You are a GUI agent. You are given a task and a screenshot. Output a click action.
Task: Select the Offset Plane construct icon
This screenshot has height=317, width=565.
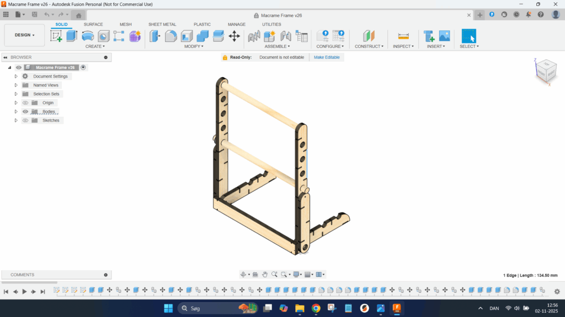click(x=368, y=36)
